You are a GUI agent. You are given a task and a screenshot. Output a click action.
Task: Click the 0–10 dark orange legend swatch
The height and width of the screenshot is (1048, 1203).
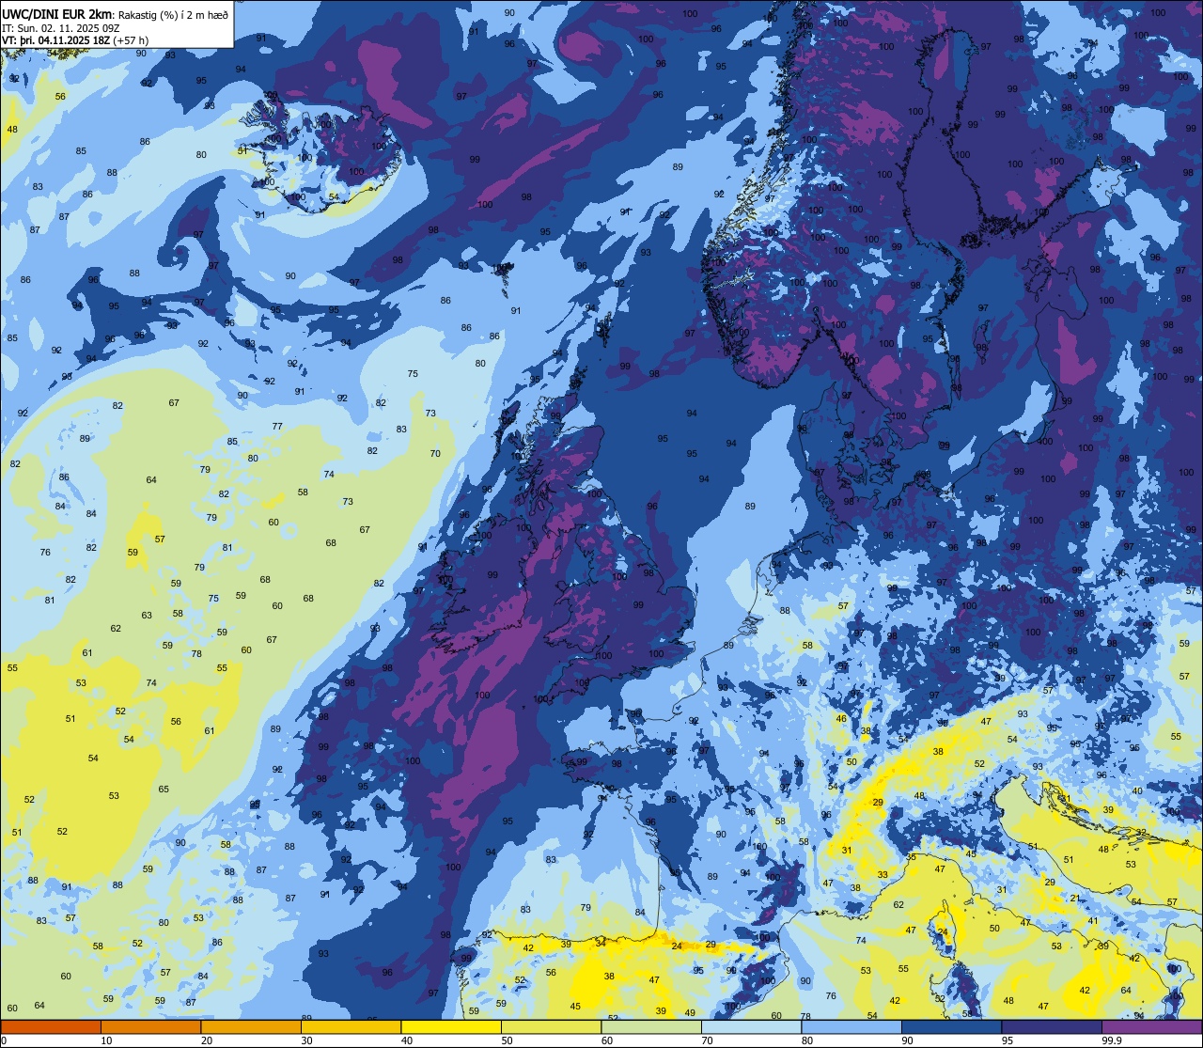(51, 1026)
